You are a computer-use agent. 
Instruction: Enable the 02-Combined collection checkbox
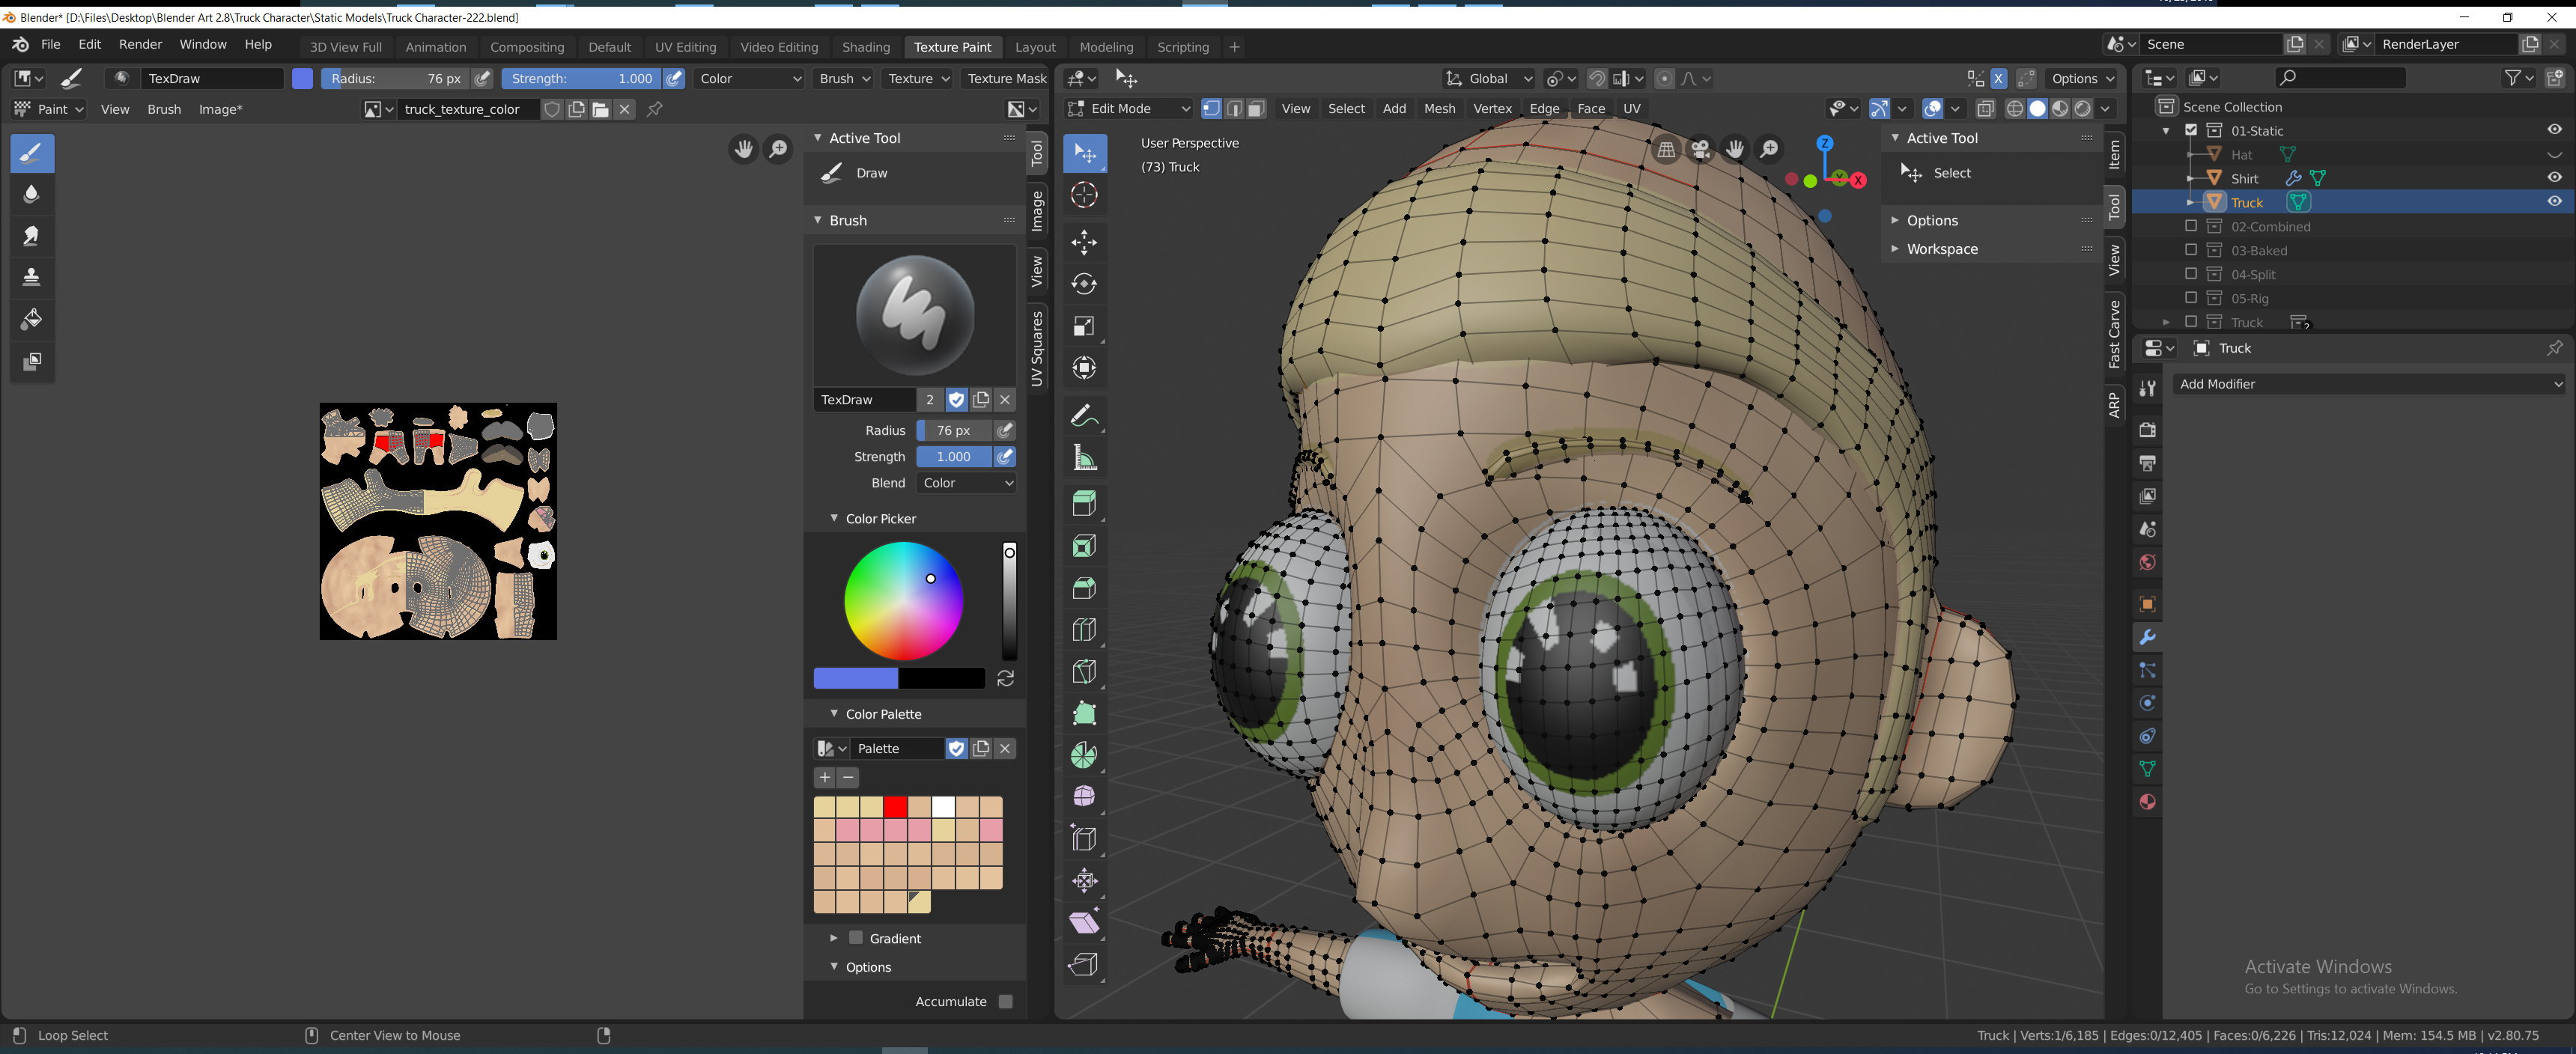pyautogui.click(x=2191, y=226)
